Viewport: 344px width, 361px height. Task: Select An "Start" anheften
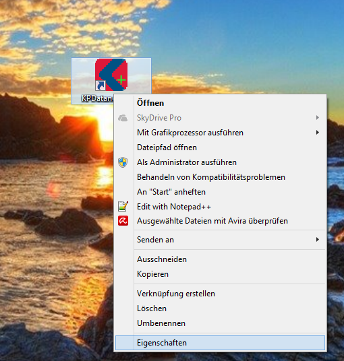220,192
